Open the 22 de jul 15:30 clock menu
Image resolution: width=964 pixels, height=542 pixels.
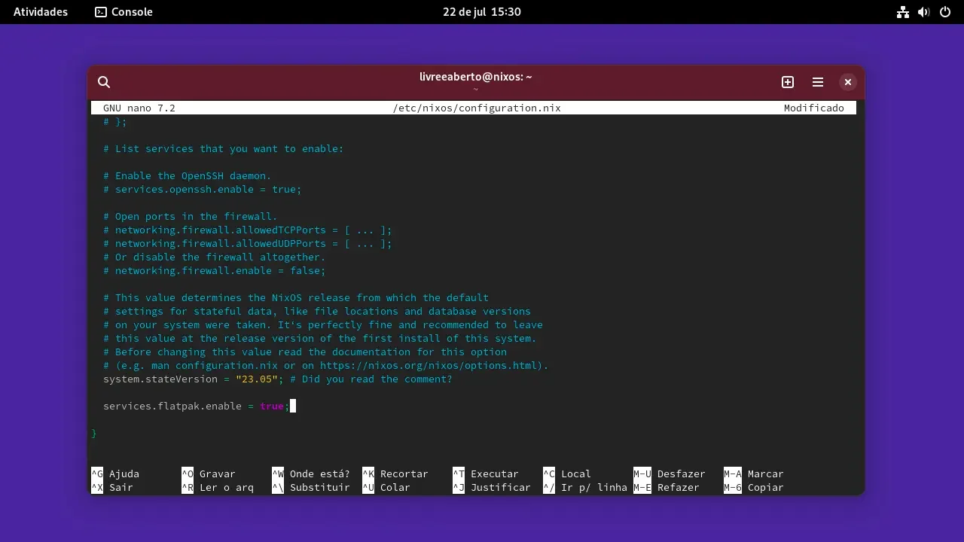click(x=482, y=12)
